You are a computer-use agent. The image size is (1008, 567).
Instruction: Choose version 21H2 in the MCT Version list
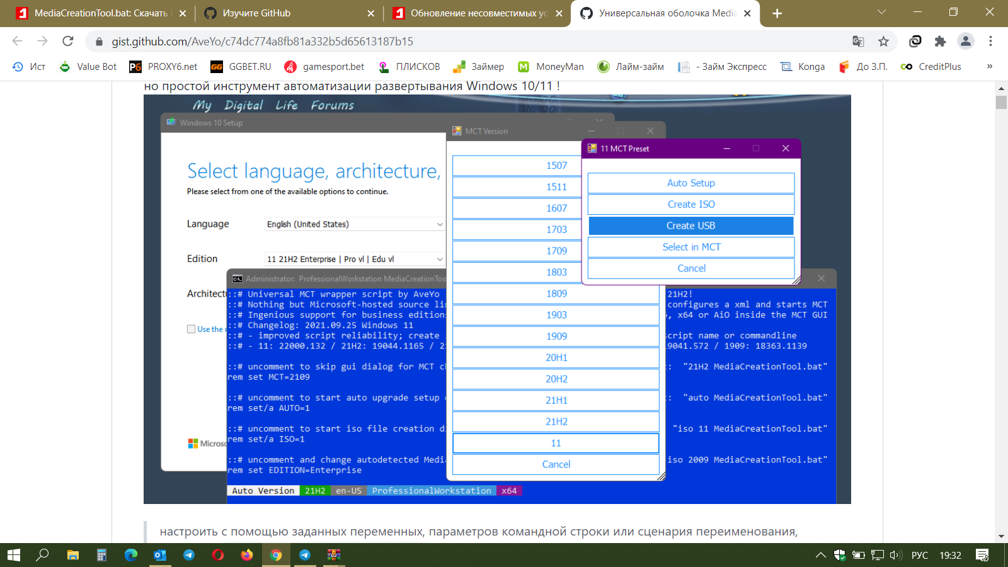pos(556,421)
